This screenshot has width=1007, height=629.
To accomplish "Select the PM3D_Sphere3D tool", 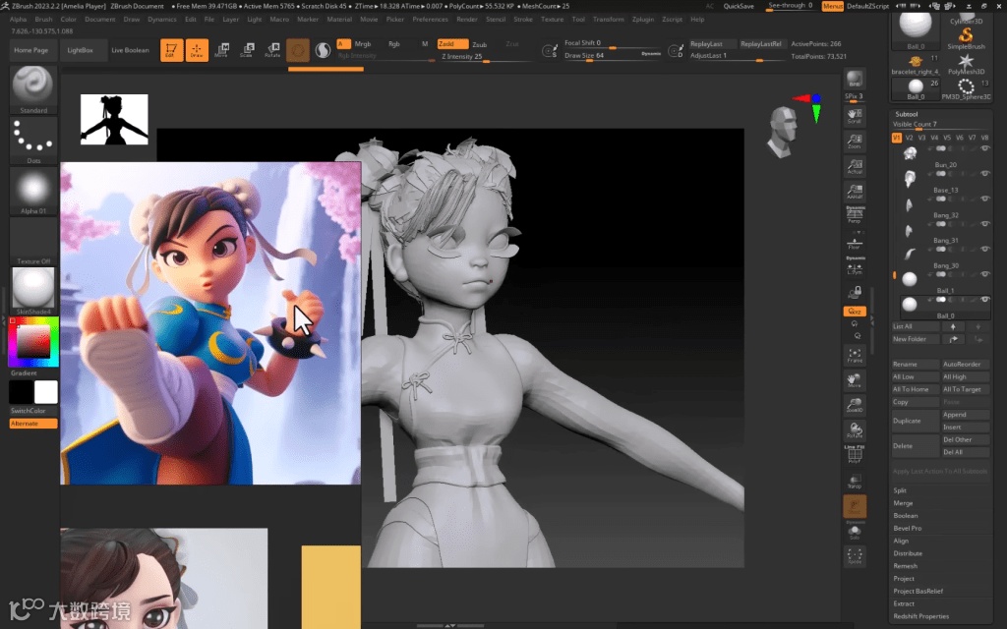I will tap(966, 89).
